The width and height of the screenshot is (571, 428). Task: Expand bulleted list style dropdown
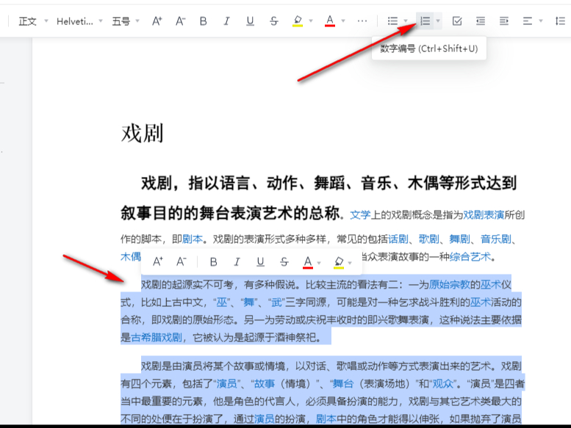tap(406, 21)
